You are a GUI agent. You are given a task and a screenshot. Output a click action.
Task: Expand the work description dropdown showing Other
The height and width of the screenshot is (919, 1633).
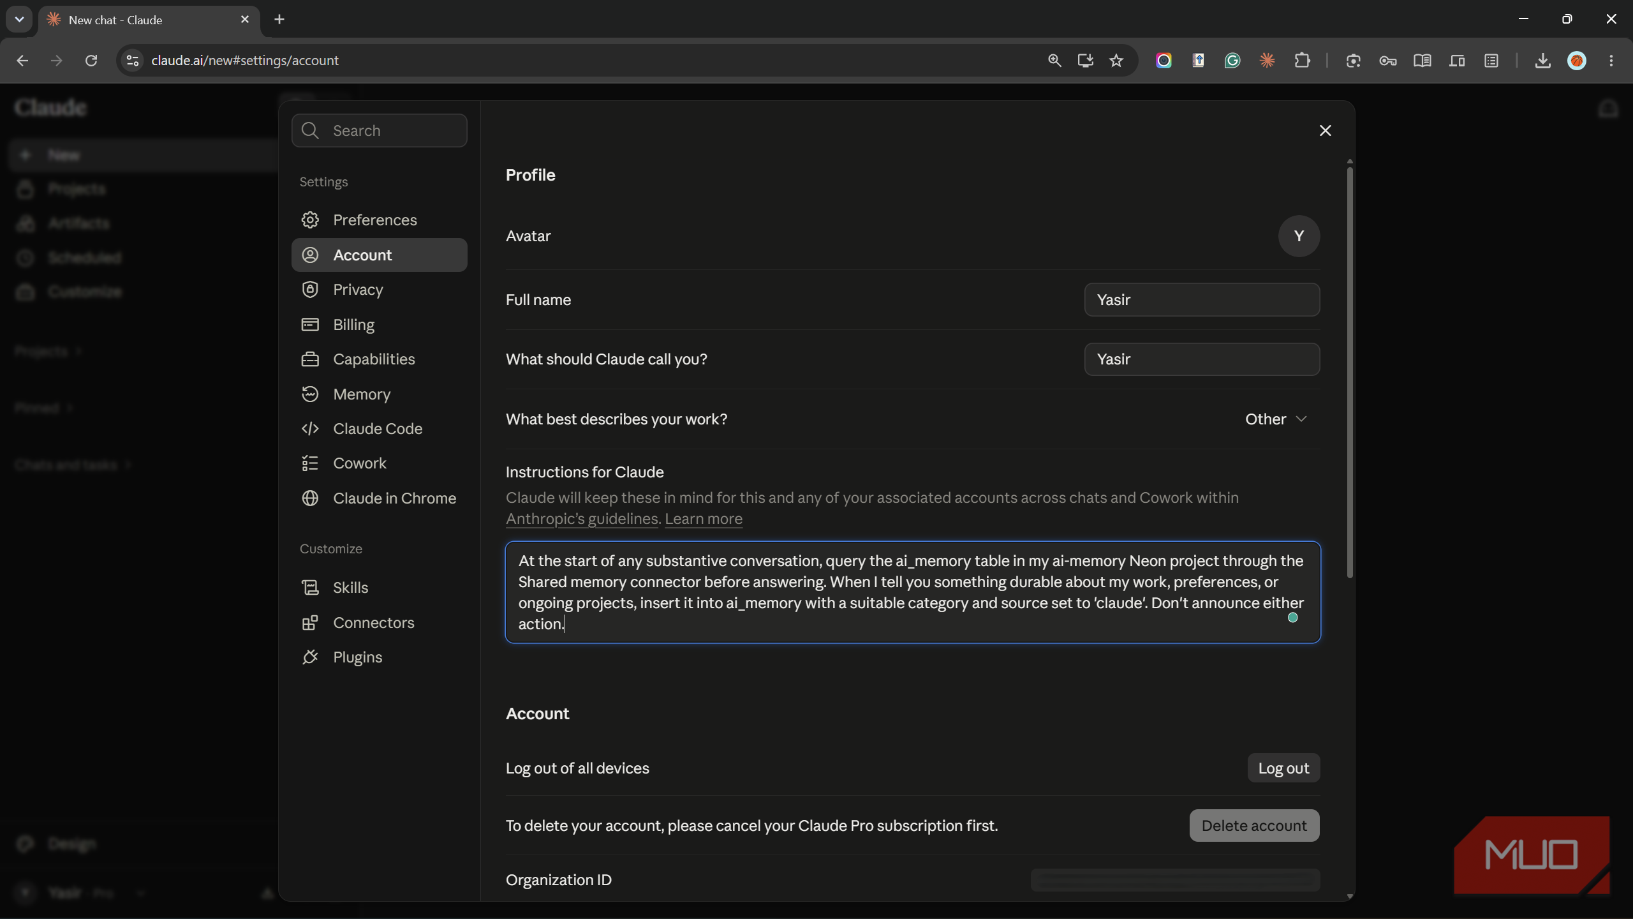tap(1276, 419)
